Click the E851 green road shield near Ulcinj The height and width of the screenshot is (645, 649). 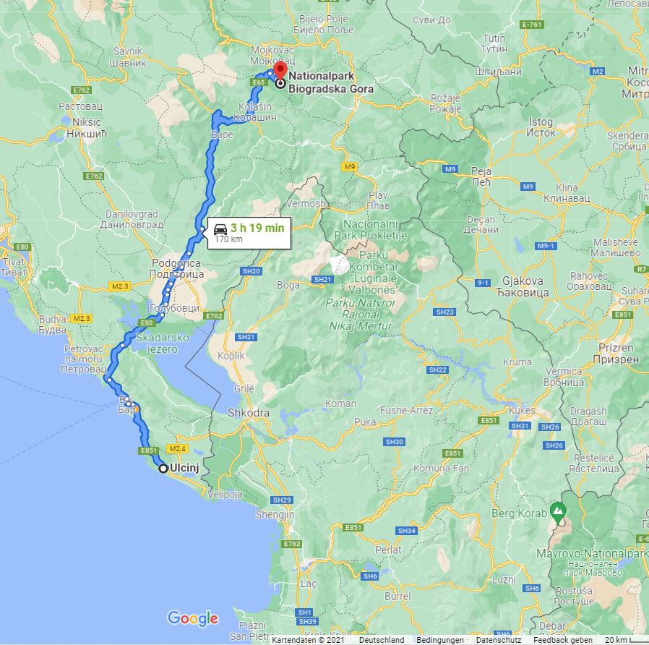148,450
